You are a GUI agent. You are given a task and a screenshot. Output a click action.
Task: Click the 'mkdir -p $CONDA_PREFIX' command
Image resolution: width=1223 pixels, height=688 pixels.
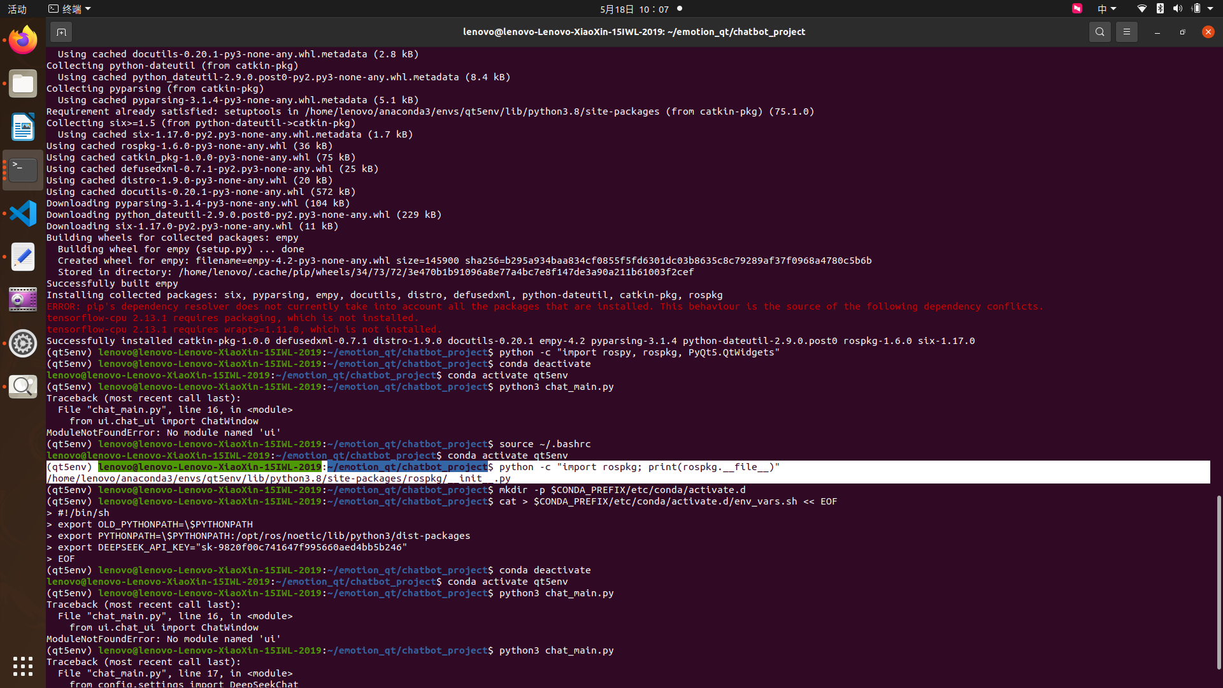pyautogui.click(x=622, y=490)
